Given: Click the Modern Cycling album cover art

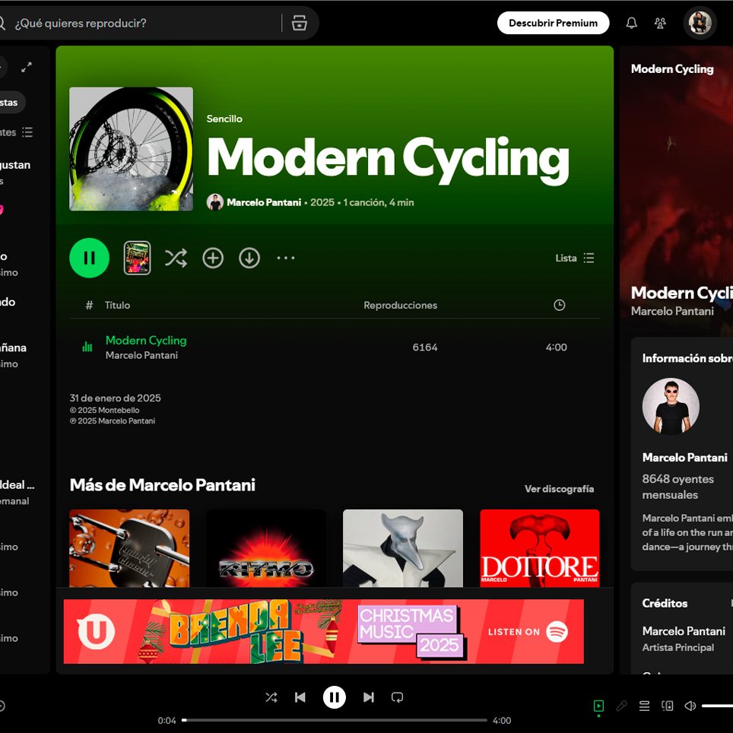Looking at the screenshot, I should (132, 149).
